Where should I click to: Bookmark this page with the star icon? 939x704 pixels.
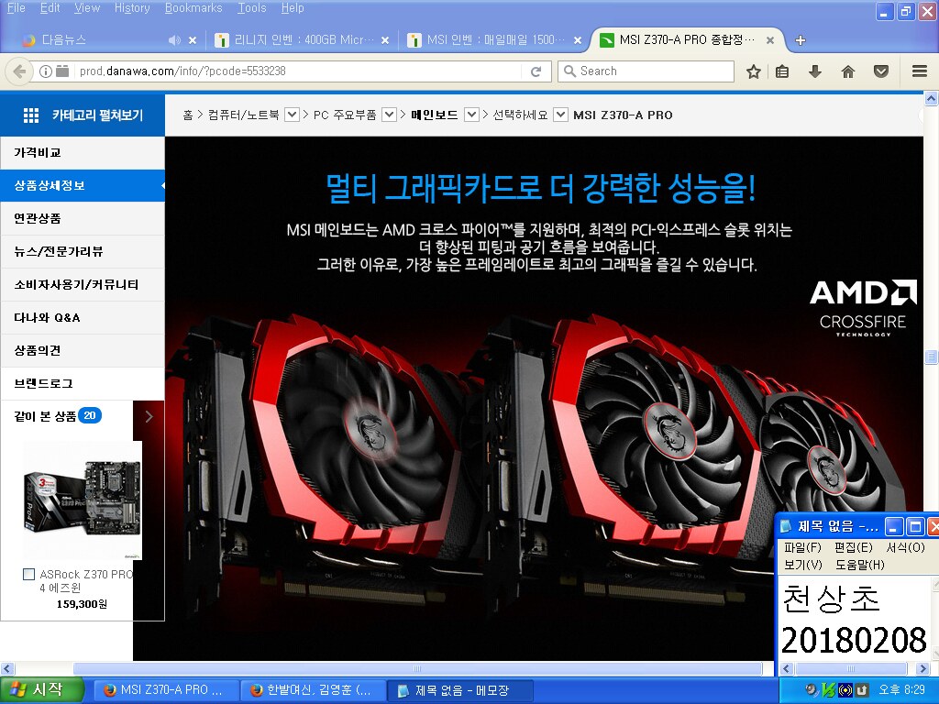click(x=754, y=71)
